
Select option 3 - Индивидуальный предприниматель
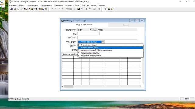click(110, 50)
